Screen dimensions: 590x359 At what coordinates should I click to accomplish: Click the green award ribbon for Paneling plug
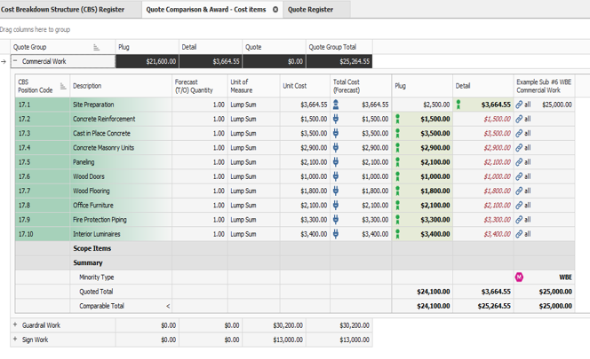coord(398,162)
